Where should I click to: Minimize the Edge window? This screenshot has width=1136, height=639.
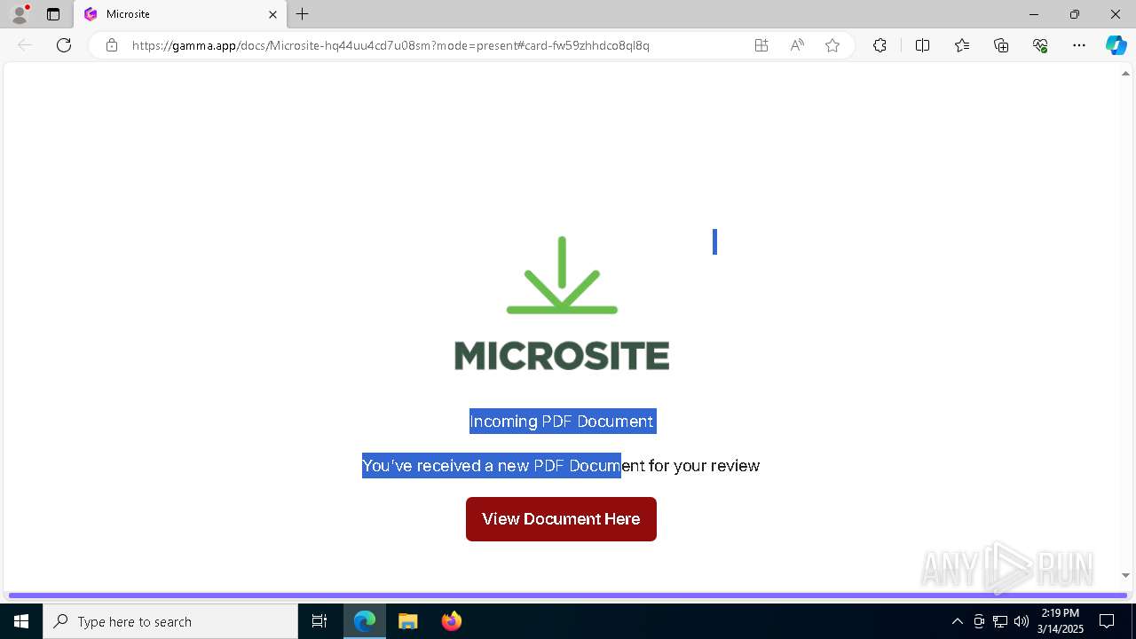point(1034,14)
